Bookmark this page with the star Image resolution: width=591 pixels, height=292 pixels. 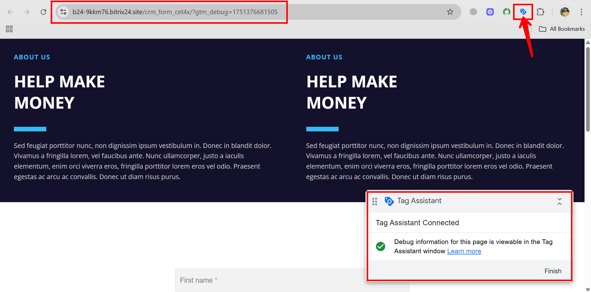(450, 12)
